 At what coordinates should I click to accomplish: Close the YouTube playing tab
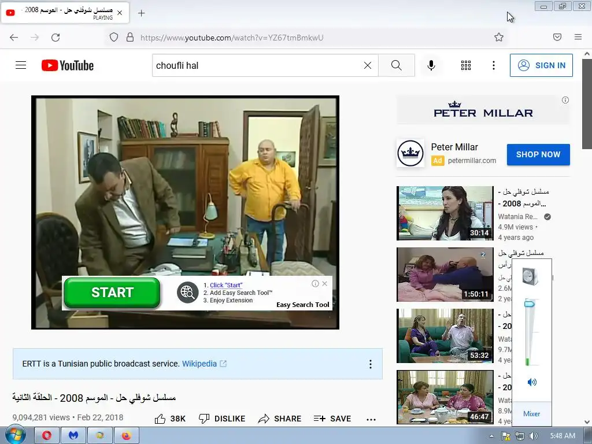(x=120, y=13)
